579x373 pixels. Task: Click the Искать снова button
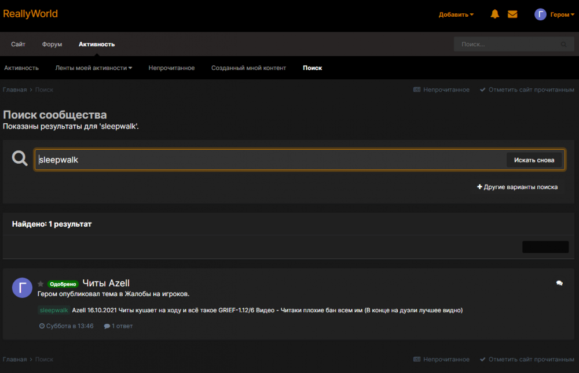534,160
